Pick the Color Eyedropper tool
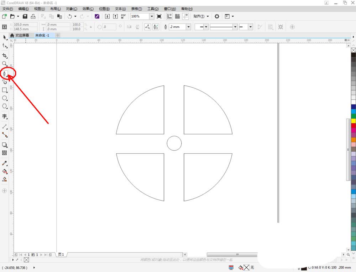356x272 pixels. pos(5,163)
